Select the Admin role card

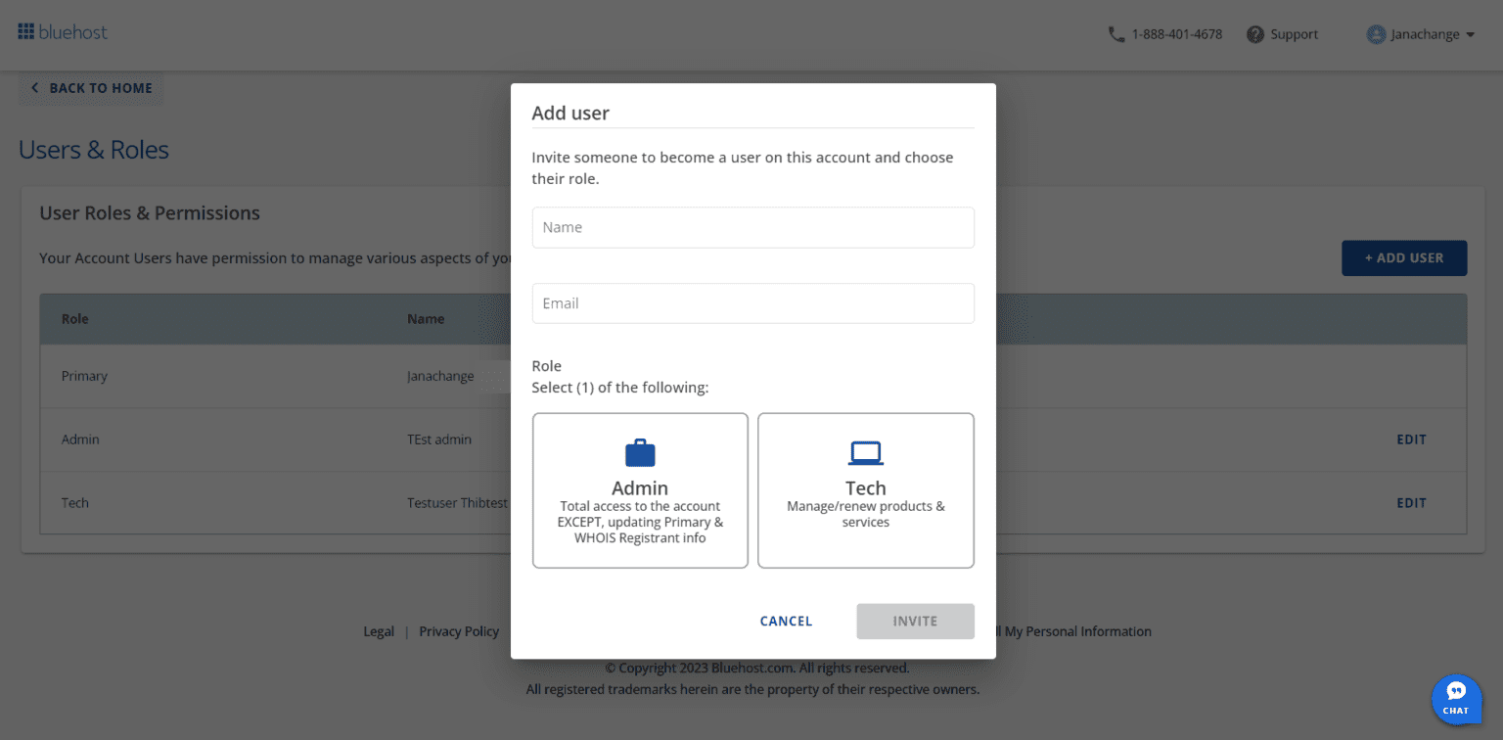(x=640, y=489)
